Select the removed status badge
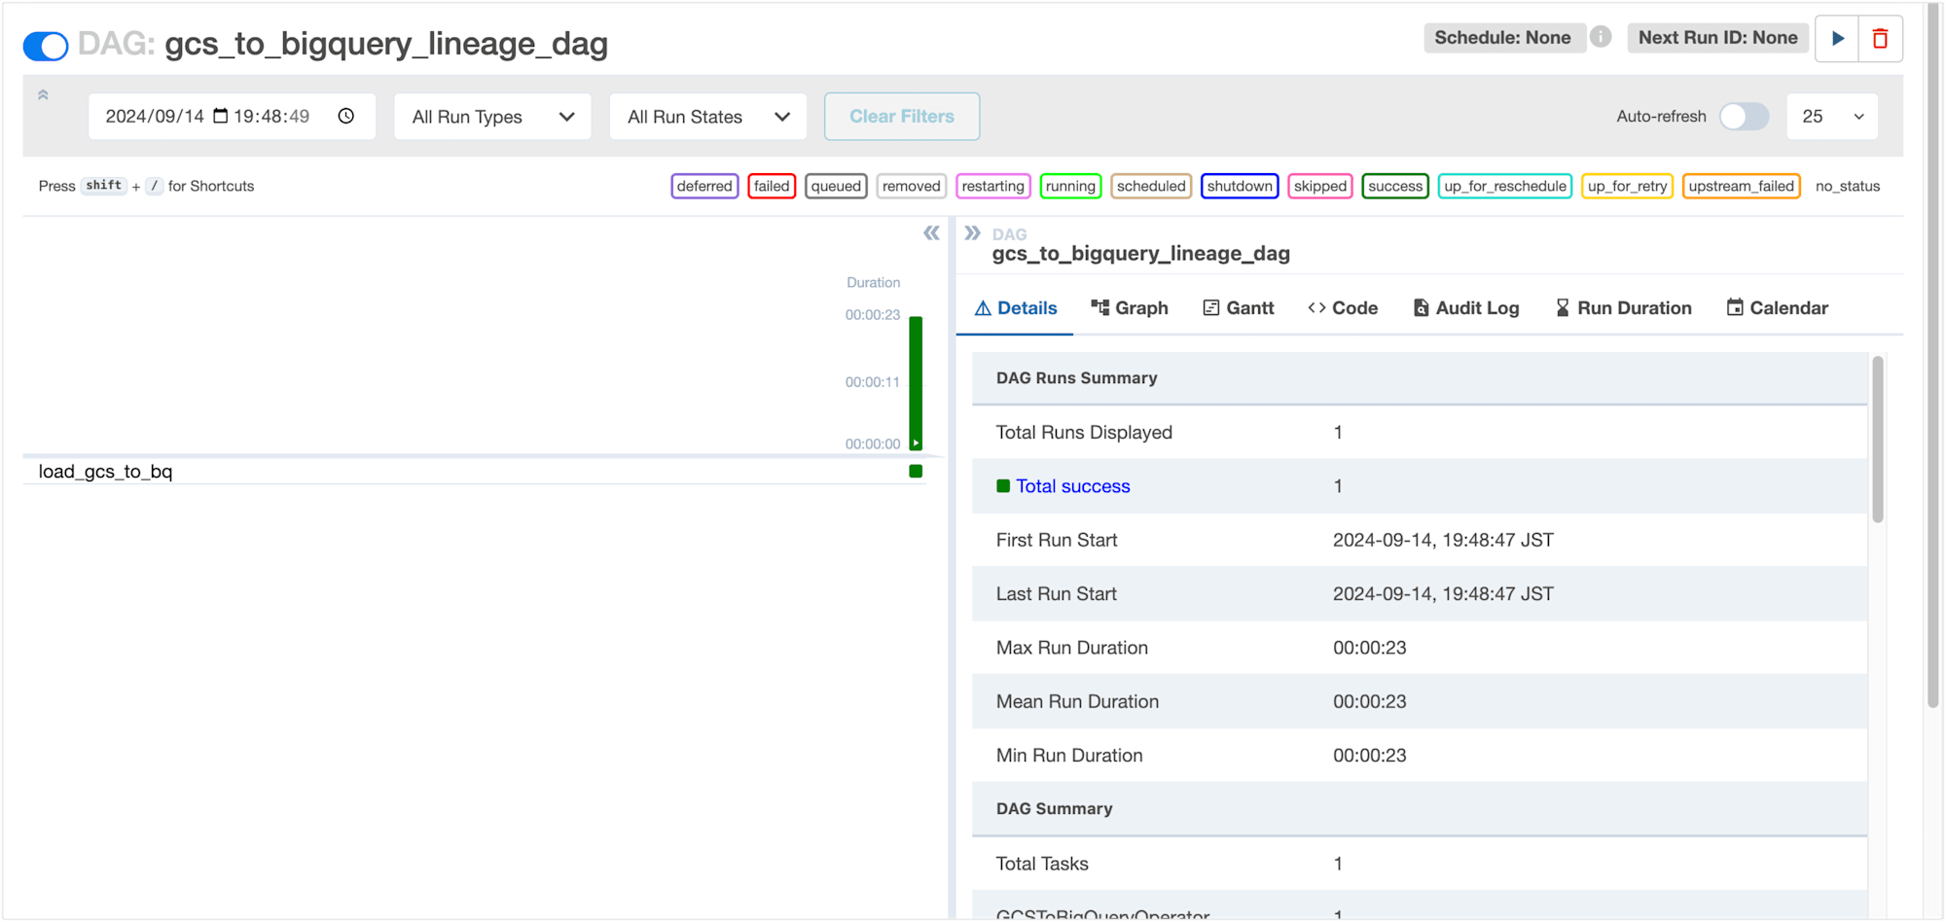1946x922 pixels. (912, 186)
